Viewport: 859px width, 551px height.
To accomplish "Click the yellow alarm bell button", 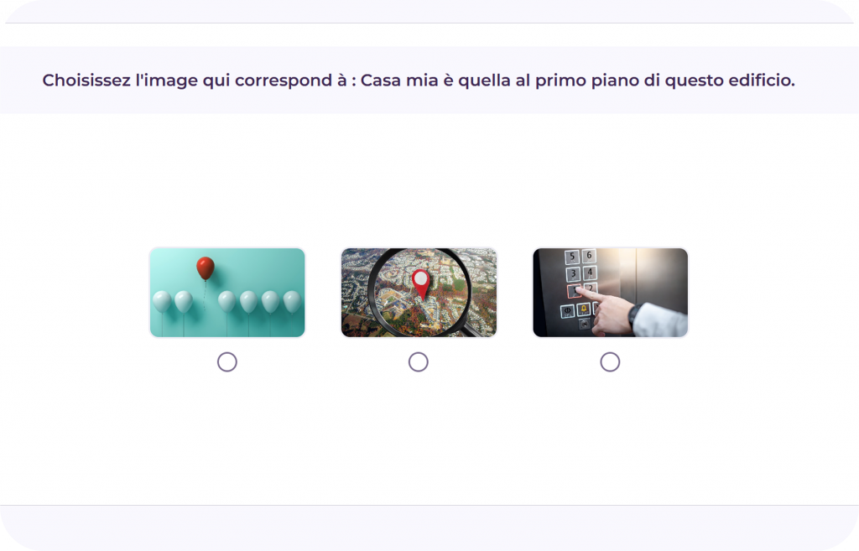I will tap(584, 310).
